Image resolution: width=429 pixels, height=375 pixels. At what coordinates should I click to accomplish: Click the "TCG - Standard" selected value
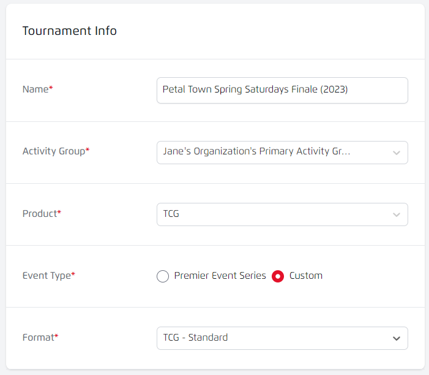pos(195,338)
